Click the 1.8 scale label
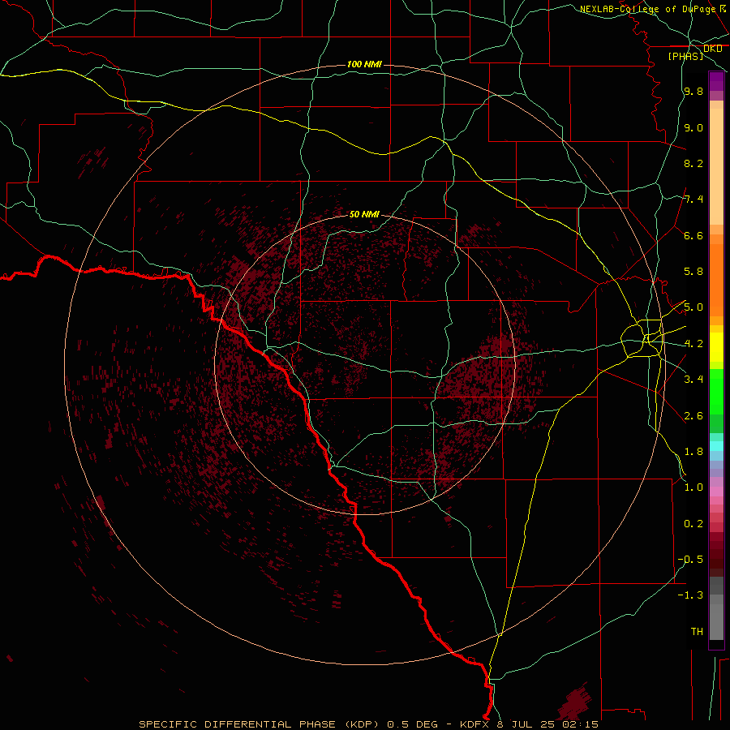The width and height of the screenshot is (730, 730). [x=693, y=452]
